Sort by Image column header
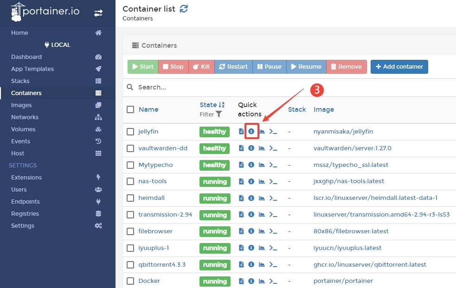The width and height of the screenshot is (456, 288). [324, 109]
